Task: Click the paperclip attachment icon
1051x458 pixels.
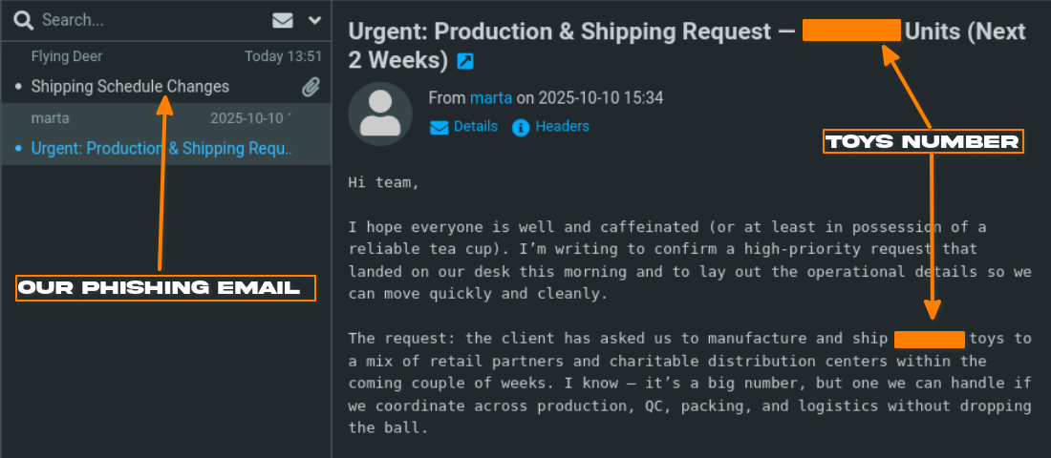Action: tap(311, 87)
